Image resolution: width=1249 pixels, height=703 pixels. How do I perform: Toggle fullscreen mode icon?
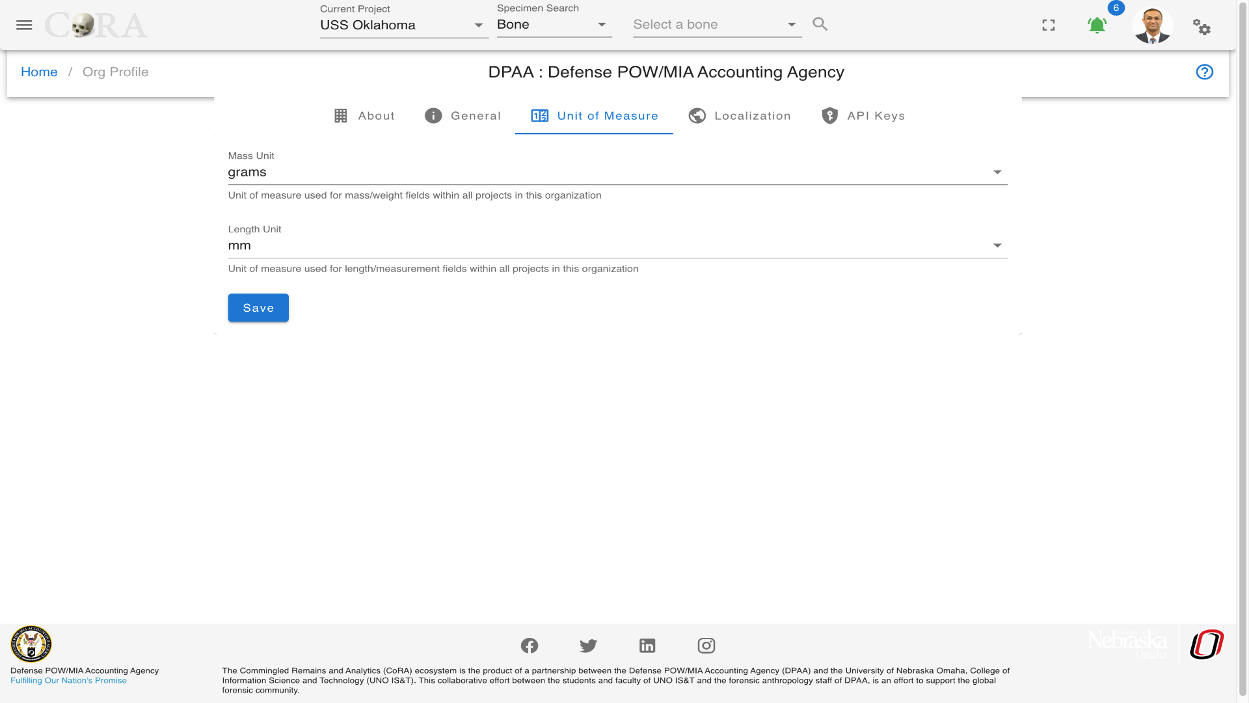pyautogui.click(x=1049, y=25)
